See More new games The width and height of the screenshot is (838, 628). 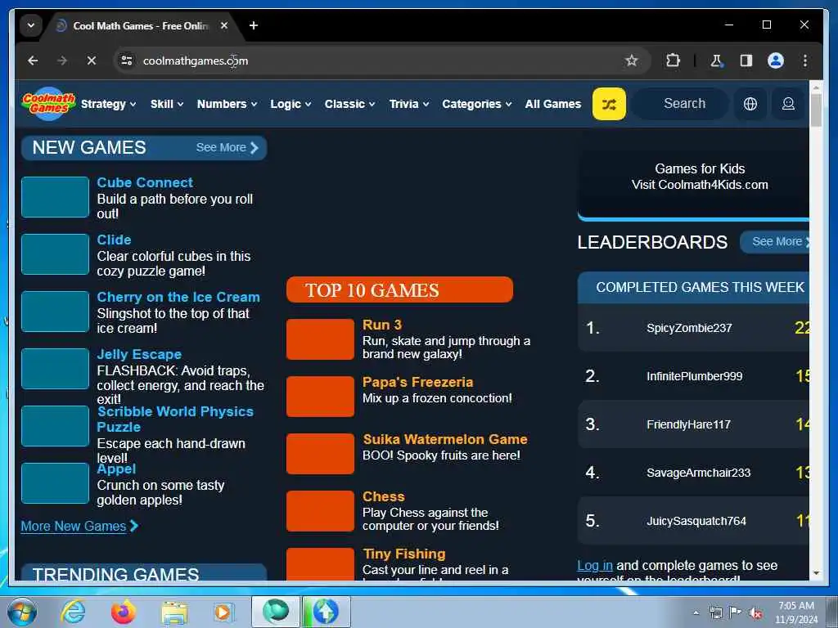point(228,147)
